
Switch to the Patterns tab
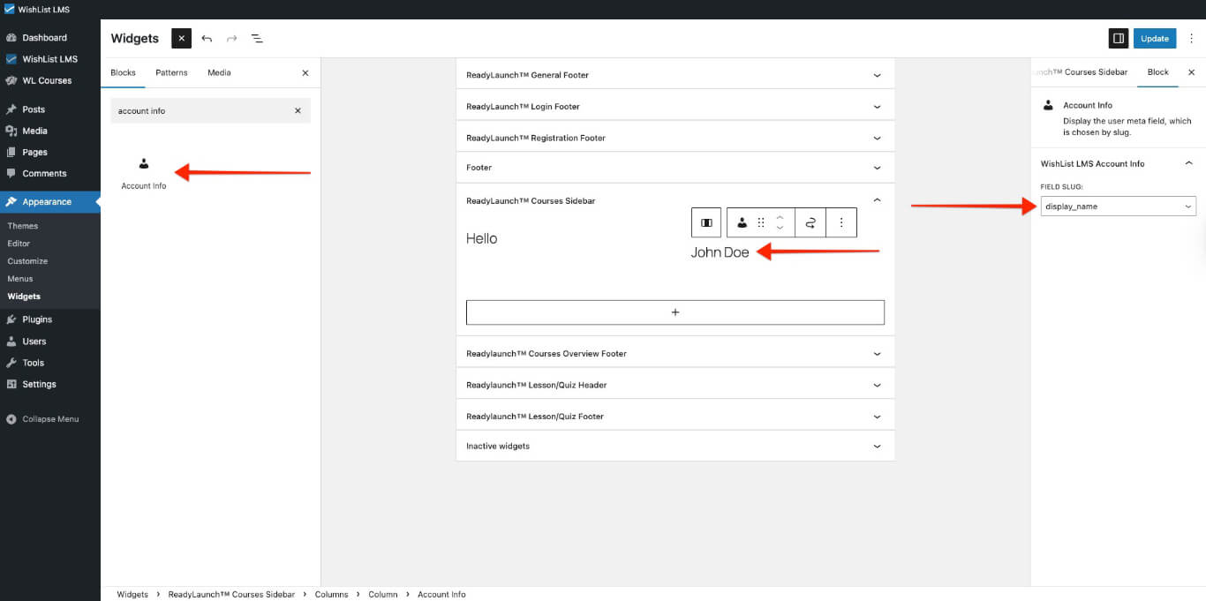[171, 72]
